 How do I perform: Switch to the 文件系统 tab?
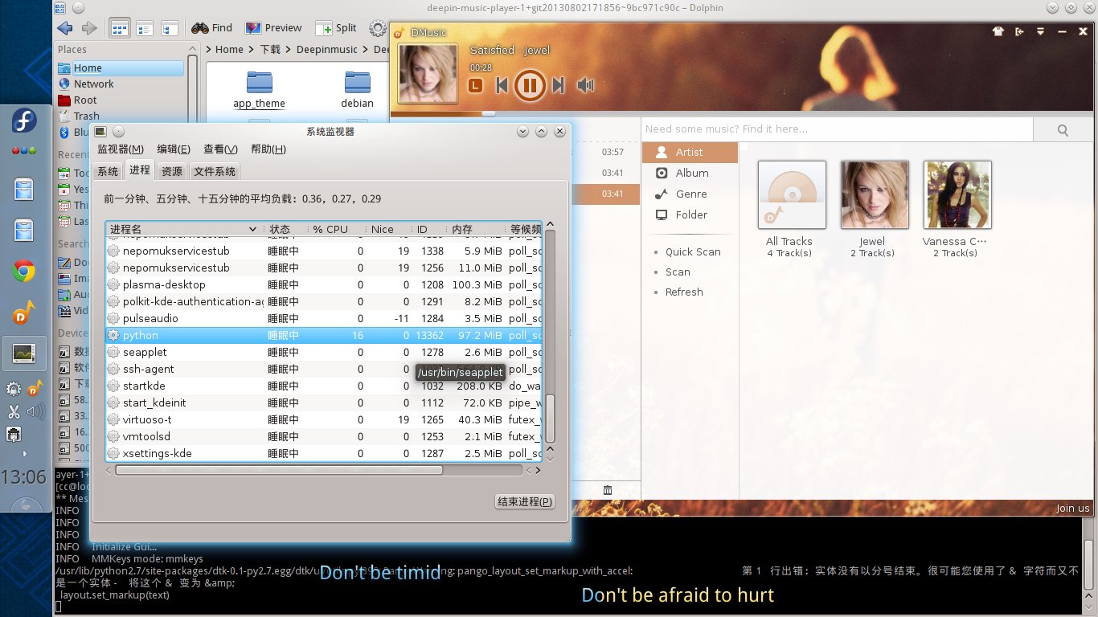point(215,171)
